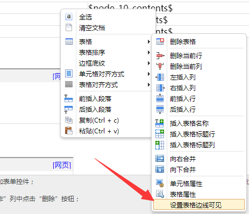The width and height of the screenshot is (249, 214).
Task: Open the blue [网页] link
Action: [62, 165]
